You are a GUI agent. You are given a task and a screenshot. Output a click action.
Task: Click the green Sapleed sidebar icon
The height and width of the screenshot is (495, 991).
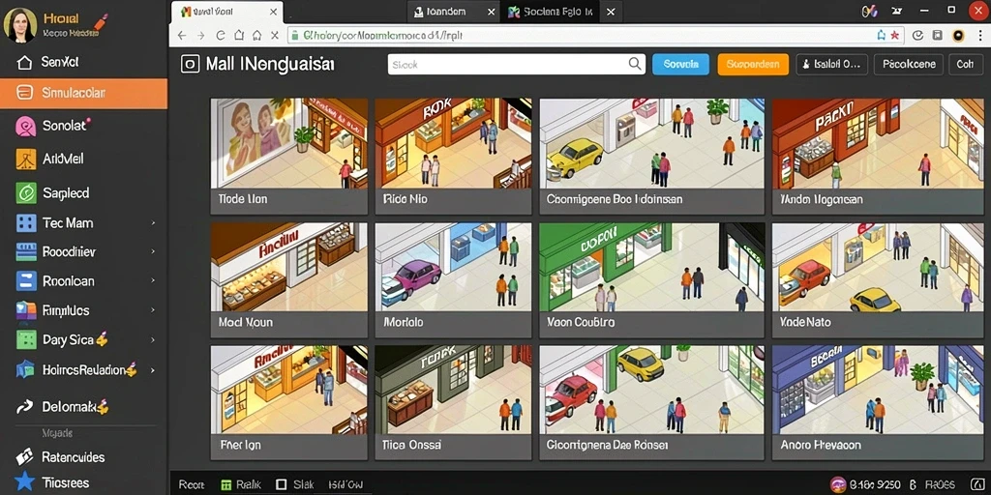[26, 192]
